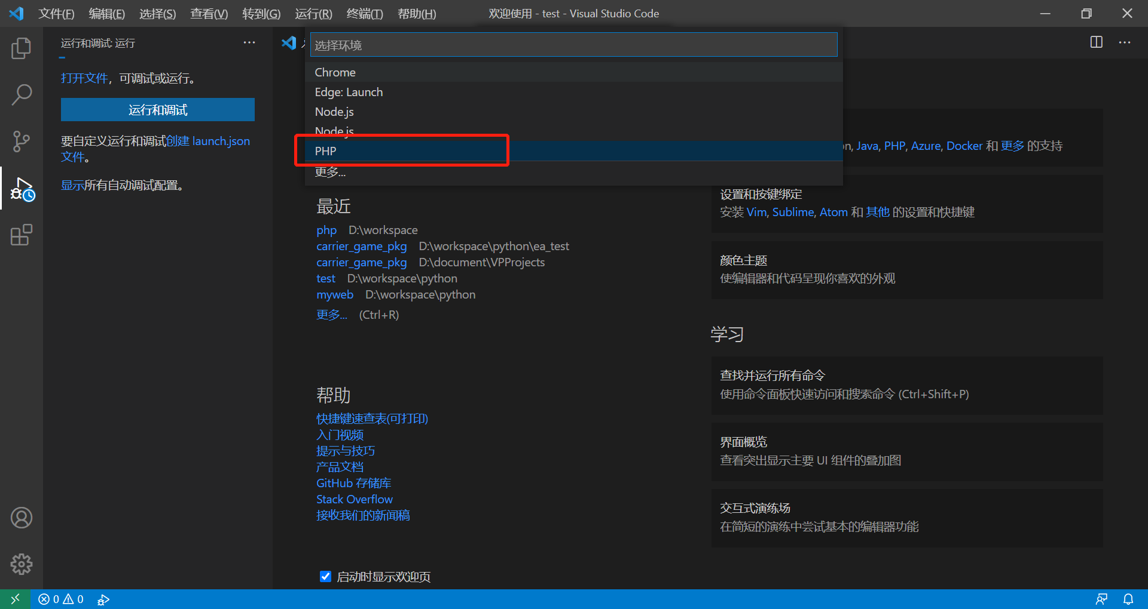Open the notifications bell icon

1128,599
